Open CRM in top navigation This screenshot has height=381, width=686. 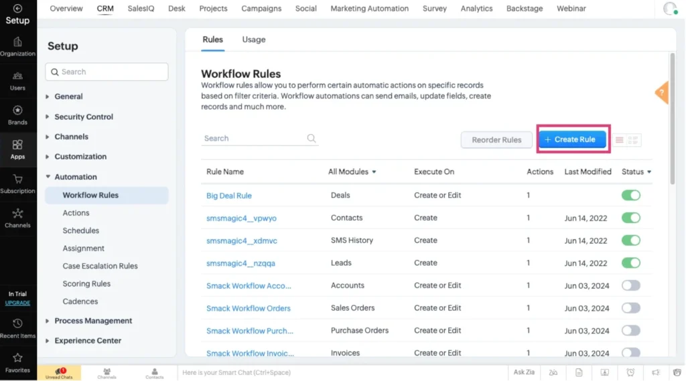click(105, 8)
